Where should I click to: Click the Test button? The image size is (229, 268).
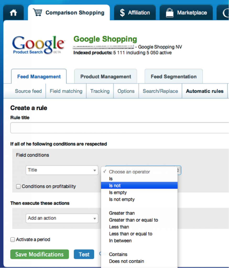pos(84,254)
